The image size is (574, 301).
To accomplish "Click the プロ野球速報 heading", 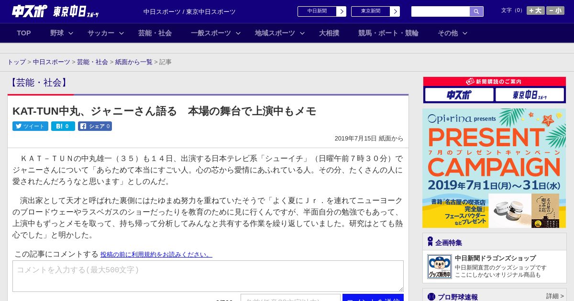I will [457, 297].
